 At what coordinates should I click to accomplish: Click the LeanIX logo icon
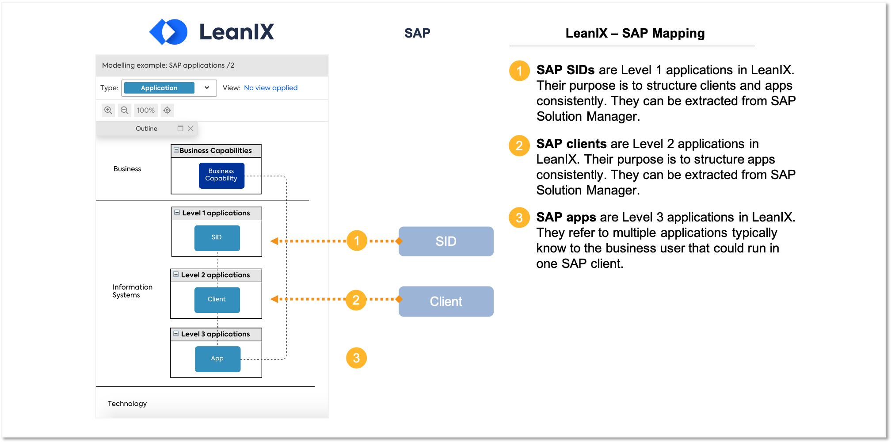(168, 32)
